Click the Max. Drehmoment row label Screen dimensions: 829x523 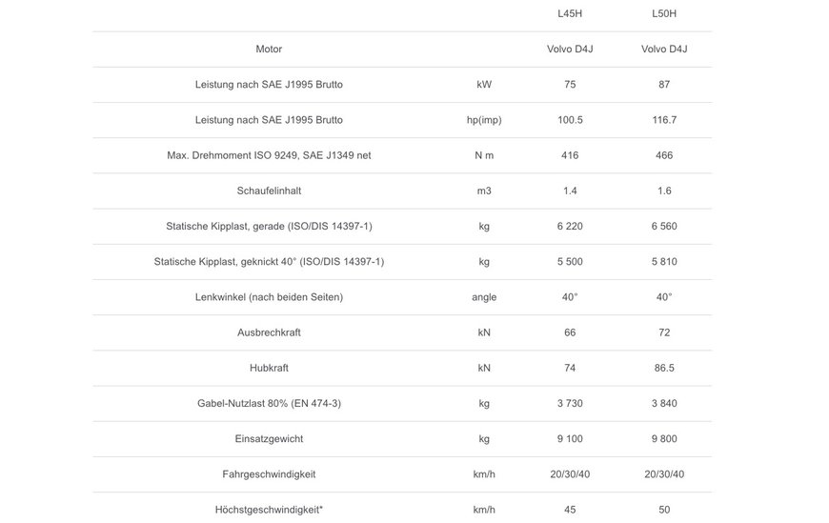[x=269, y=155]
